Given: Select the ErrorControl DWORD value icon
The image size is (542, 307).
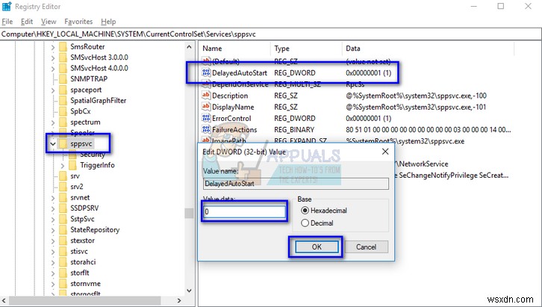Looking at the screenshot, I should coord(206,118).
